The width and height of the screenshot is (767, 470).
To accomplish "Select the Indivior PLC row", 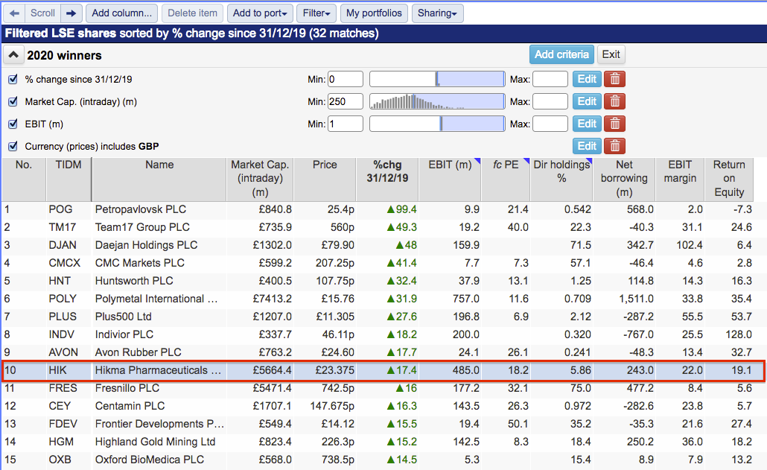I will tap(378, 334).
